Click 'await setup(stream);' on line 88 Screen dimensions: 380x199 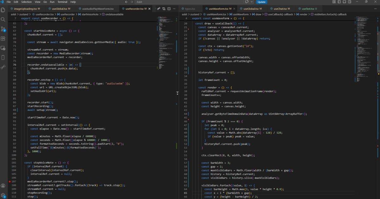[42, 110]
